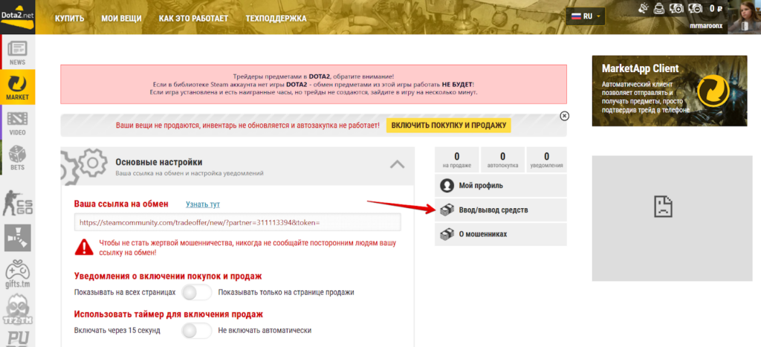Viewport: 761px width, 347px height.
Task: Follow the Узнать тут link
Action: coord(203,204)
